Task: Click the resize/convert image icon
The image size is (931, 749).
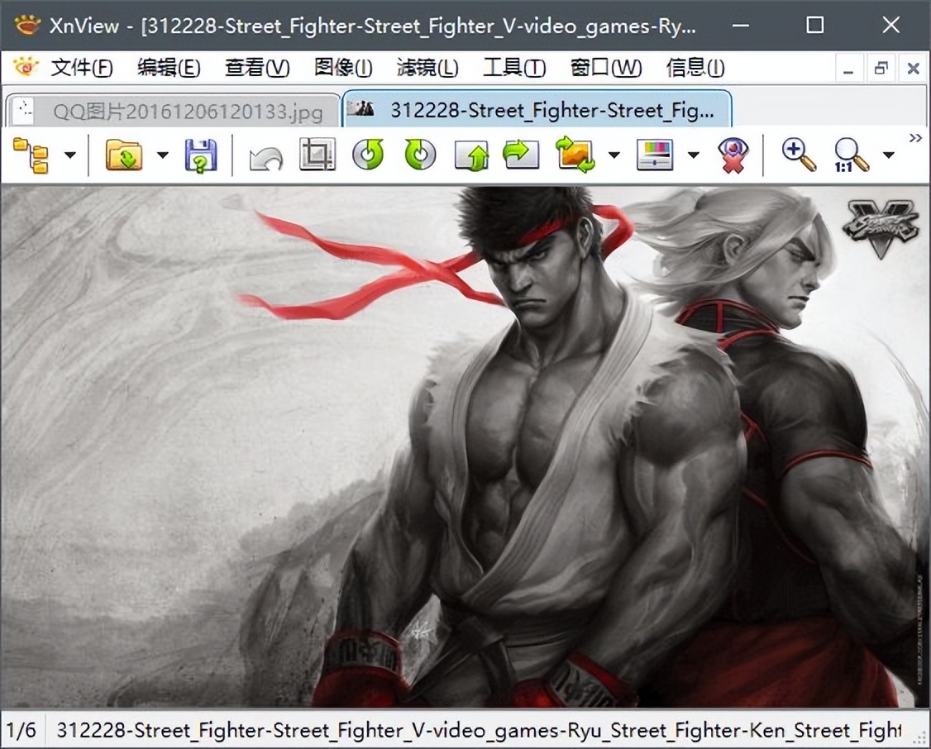Action: 575,155
